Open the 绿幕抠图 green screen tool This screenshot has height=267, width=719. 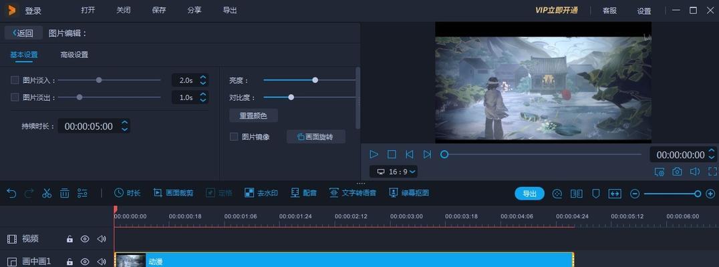408,194
